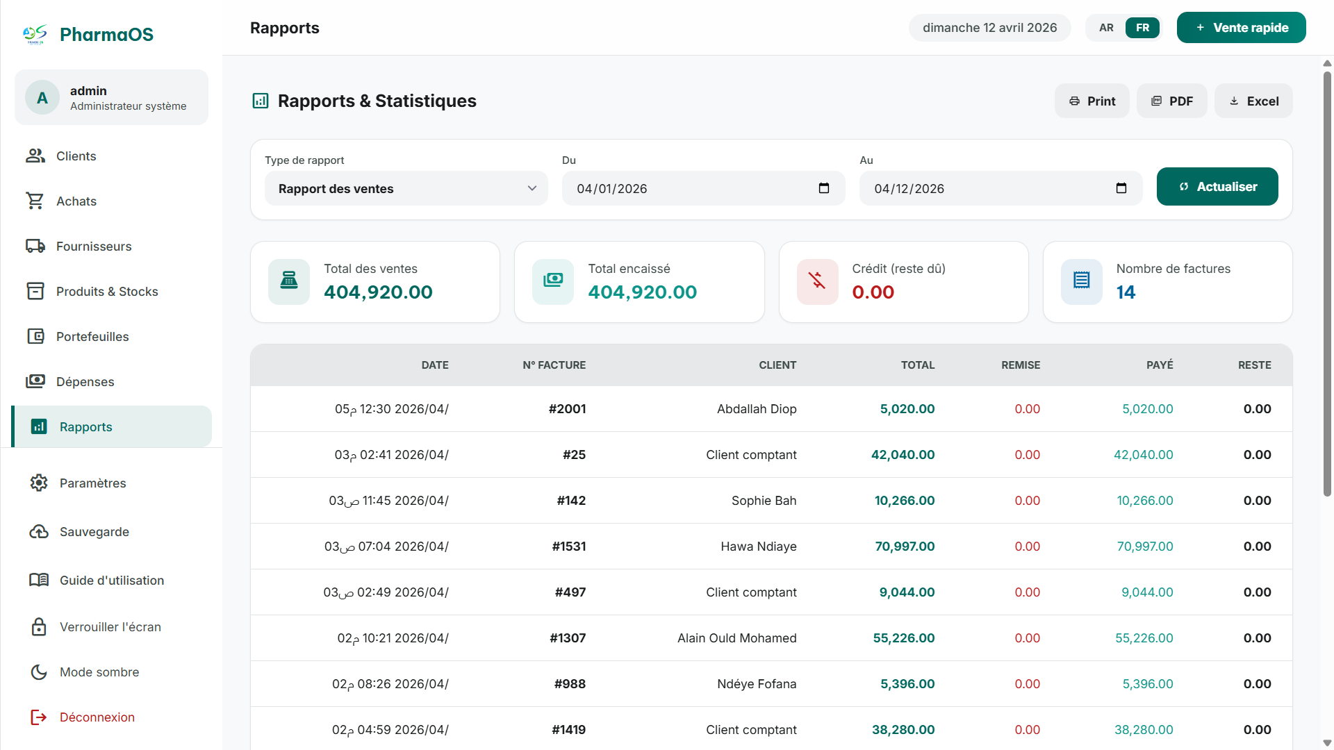
Task: Switch language to AR
Action: point(1106,28)
